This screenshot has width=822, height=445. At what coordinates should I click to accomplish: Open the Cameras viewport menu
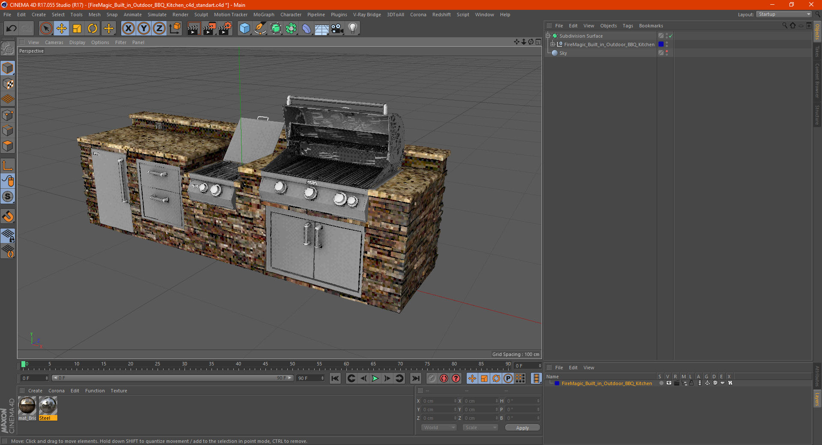(x=54, y=42)
